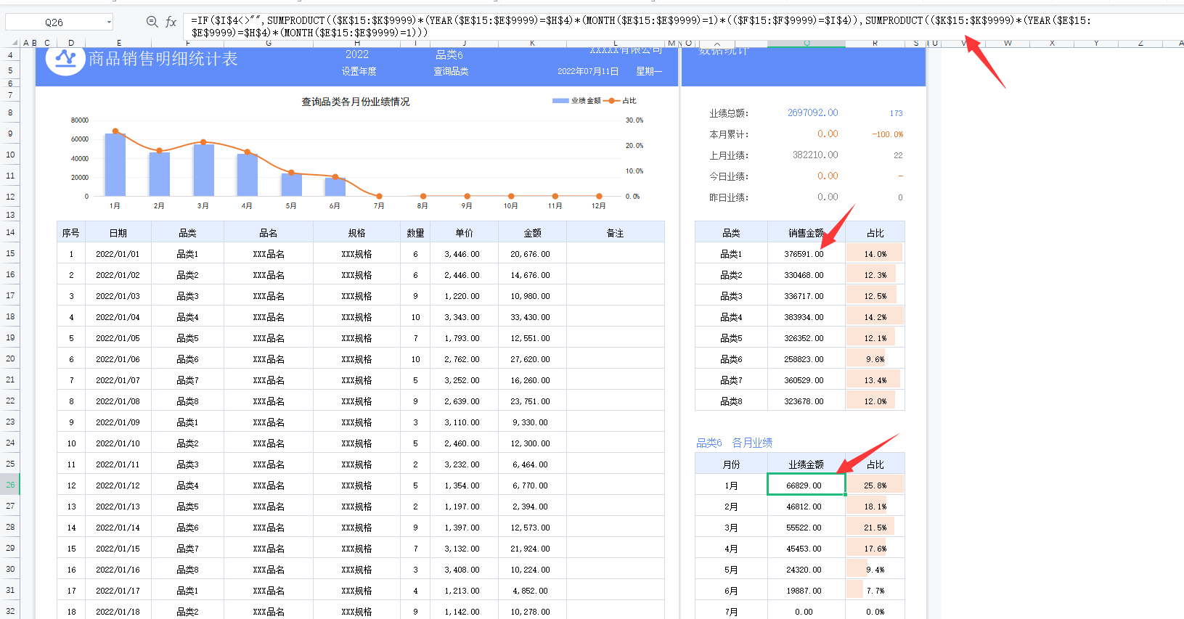The width and height of the screenshot is (1184, 619).
Task: Click the 14.0% data bar for 品类1
Action: pyautogui.click(x=874, y=253)
